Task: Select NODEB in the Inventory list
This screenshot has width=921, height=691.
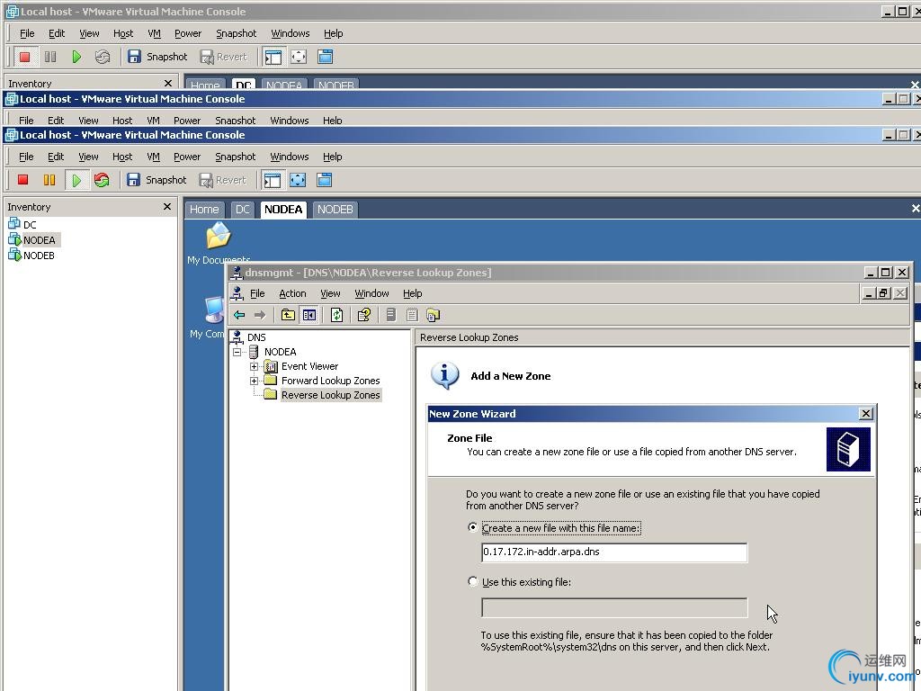Action: coord(39,256)
